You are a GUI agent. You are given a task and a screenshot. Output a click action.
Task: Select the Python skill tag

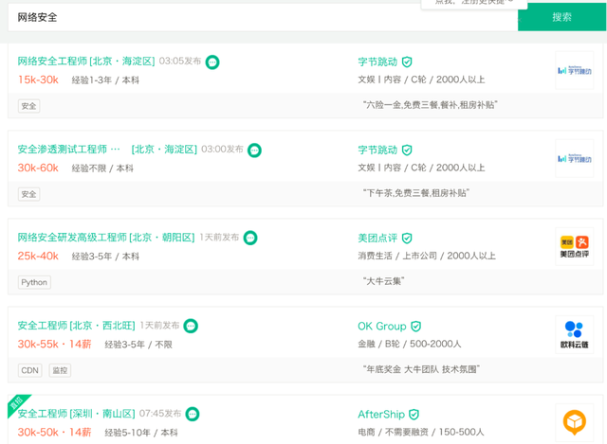point(34,282)
